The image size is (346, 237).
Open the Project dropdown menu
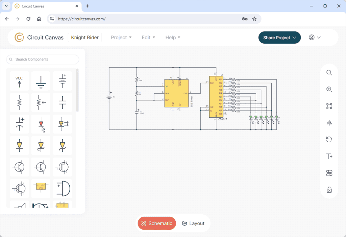point(121,38)
